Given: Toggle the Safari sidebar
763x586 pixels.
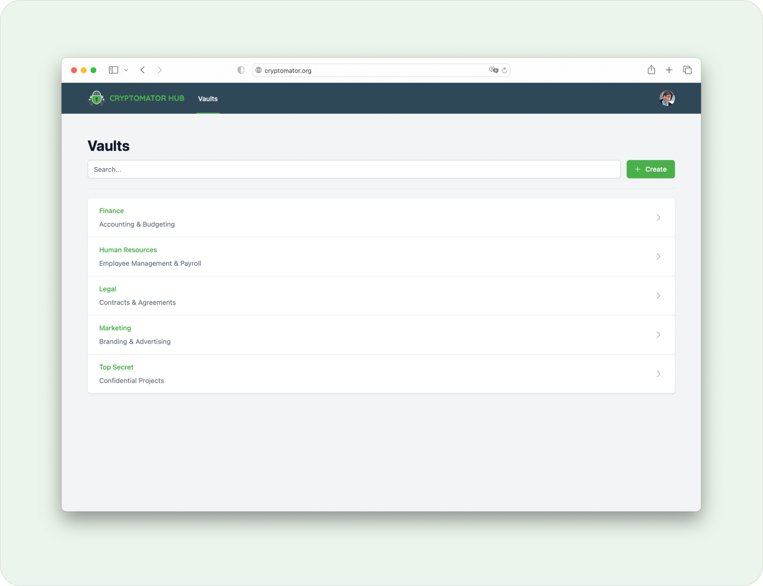Looking at the screenshot, I should (x=112, y=70).
